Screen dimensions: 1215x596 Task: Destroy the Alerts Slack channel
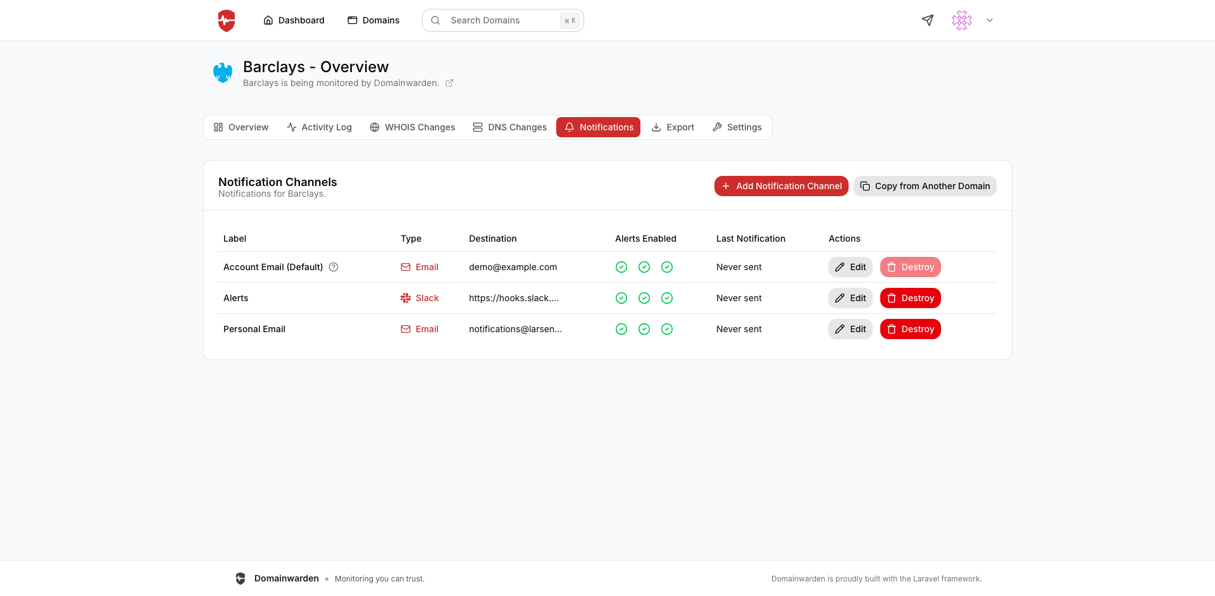point(910,298)
